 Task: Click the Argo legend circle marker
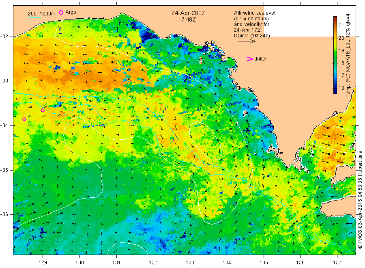(x=61, y=12)
